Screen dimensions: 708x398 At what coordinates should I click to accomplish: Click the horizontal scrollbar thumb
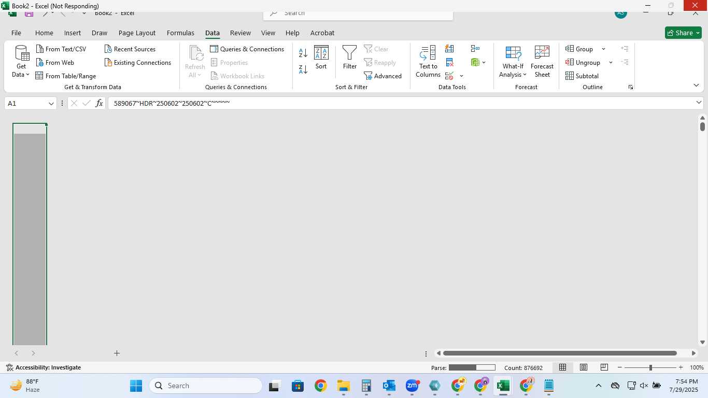pos(560,353)
